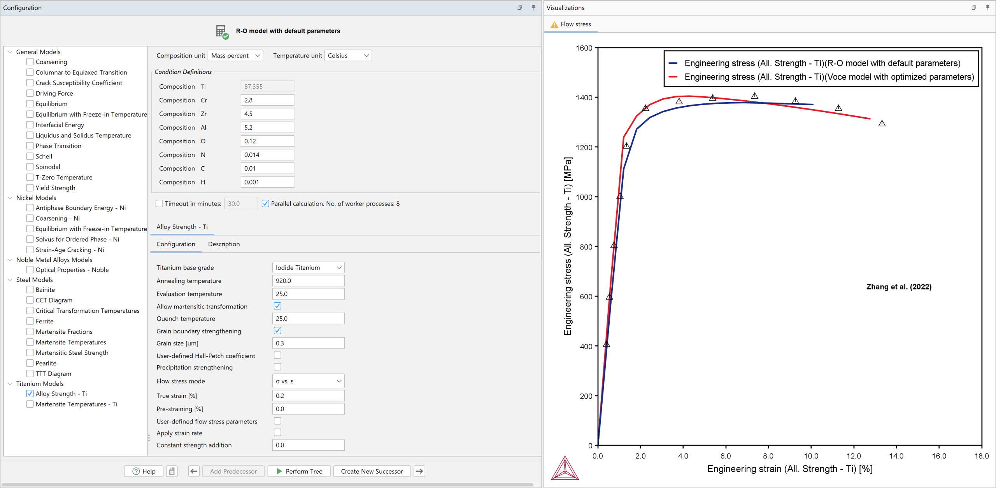996x488 pixels.
Task: Click the Grain size input field
Action: [x=309, y=343]
